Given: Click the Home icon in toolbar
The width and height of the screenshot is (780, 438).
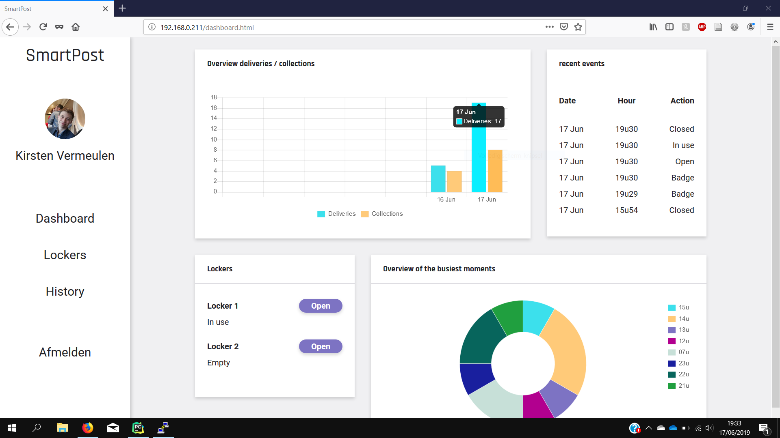Looking at the screenshot, I should point(76,27).
